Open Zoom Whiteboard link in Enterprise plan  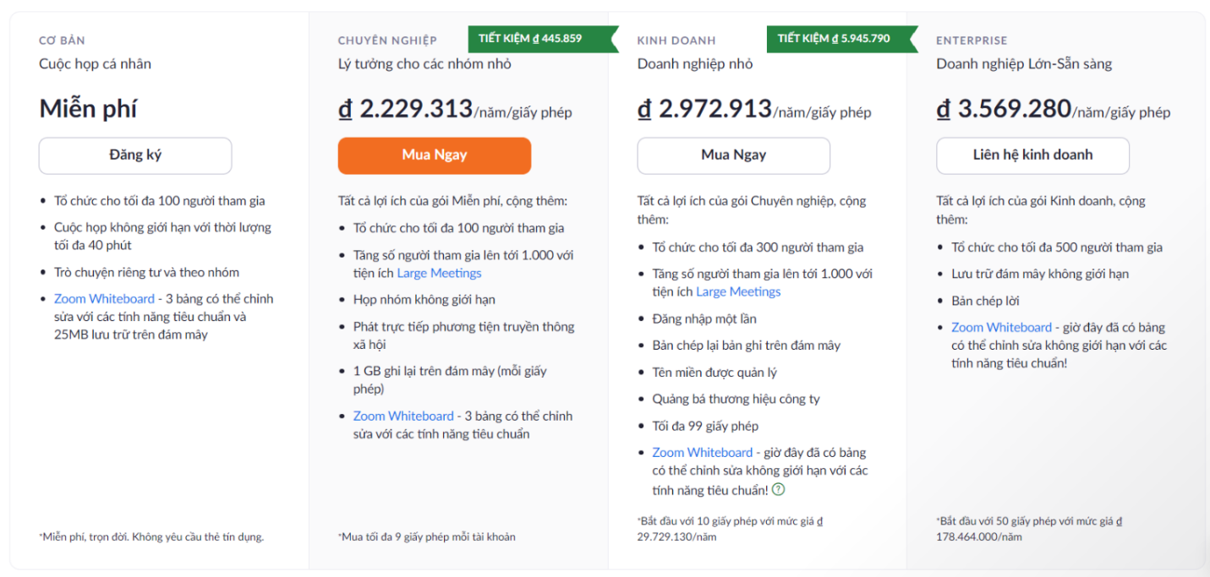(x=1001, y=328)
